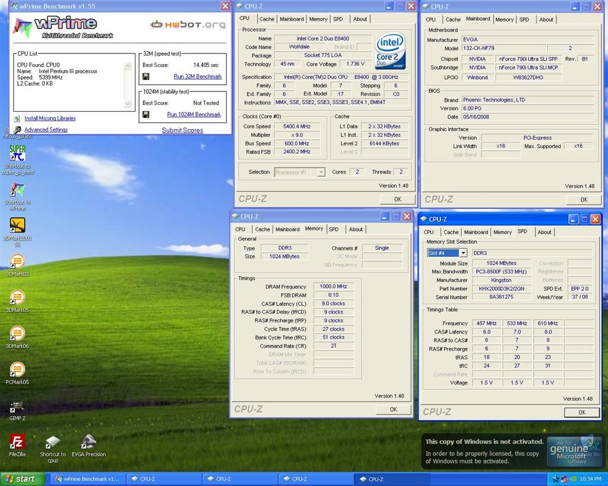Open Mainboard tab in the SPD window
The width and height of the screenshot is (608, 486).
(476, 232)
